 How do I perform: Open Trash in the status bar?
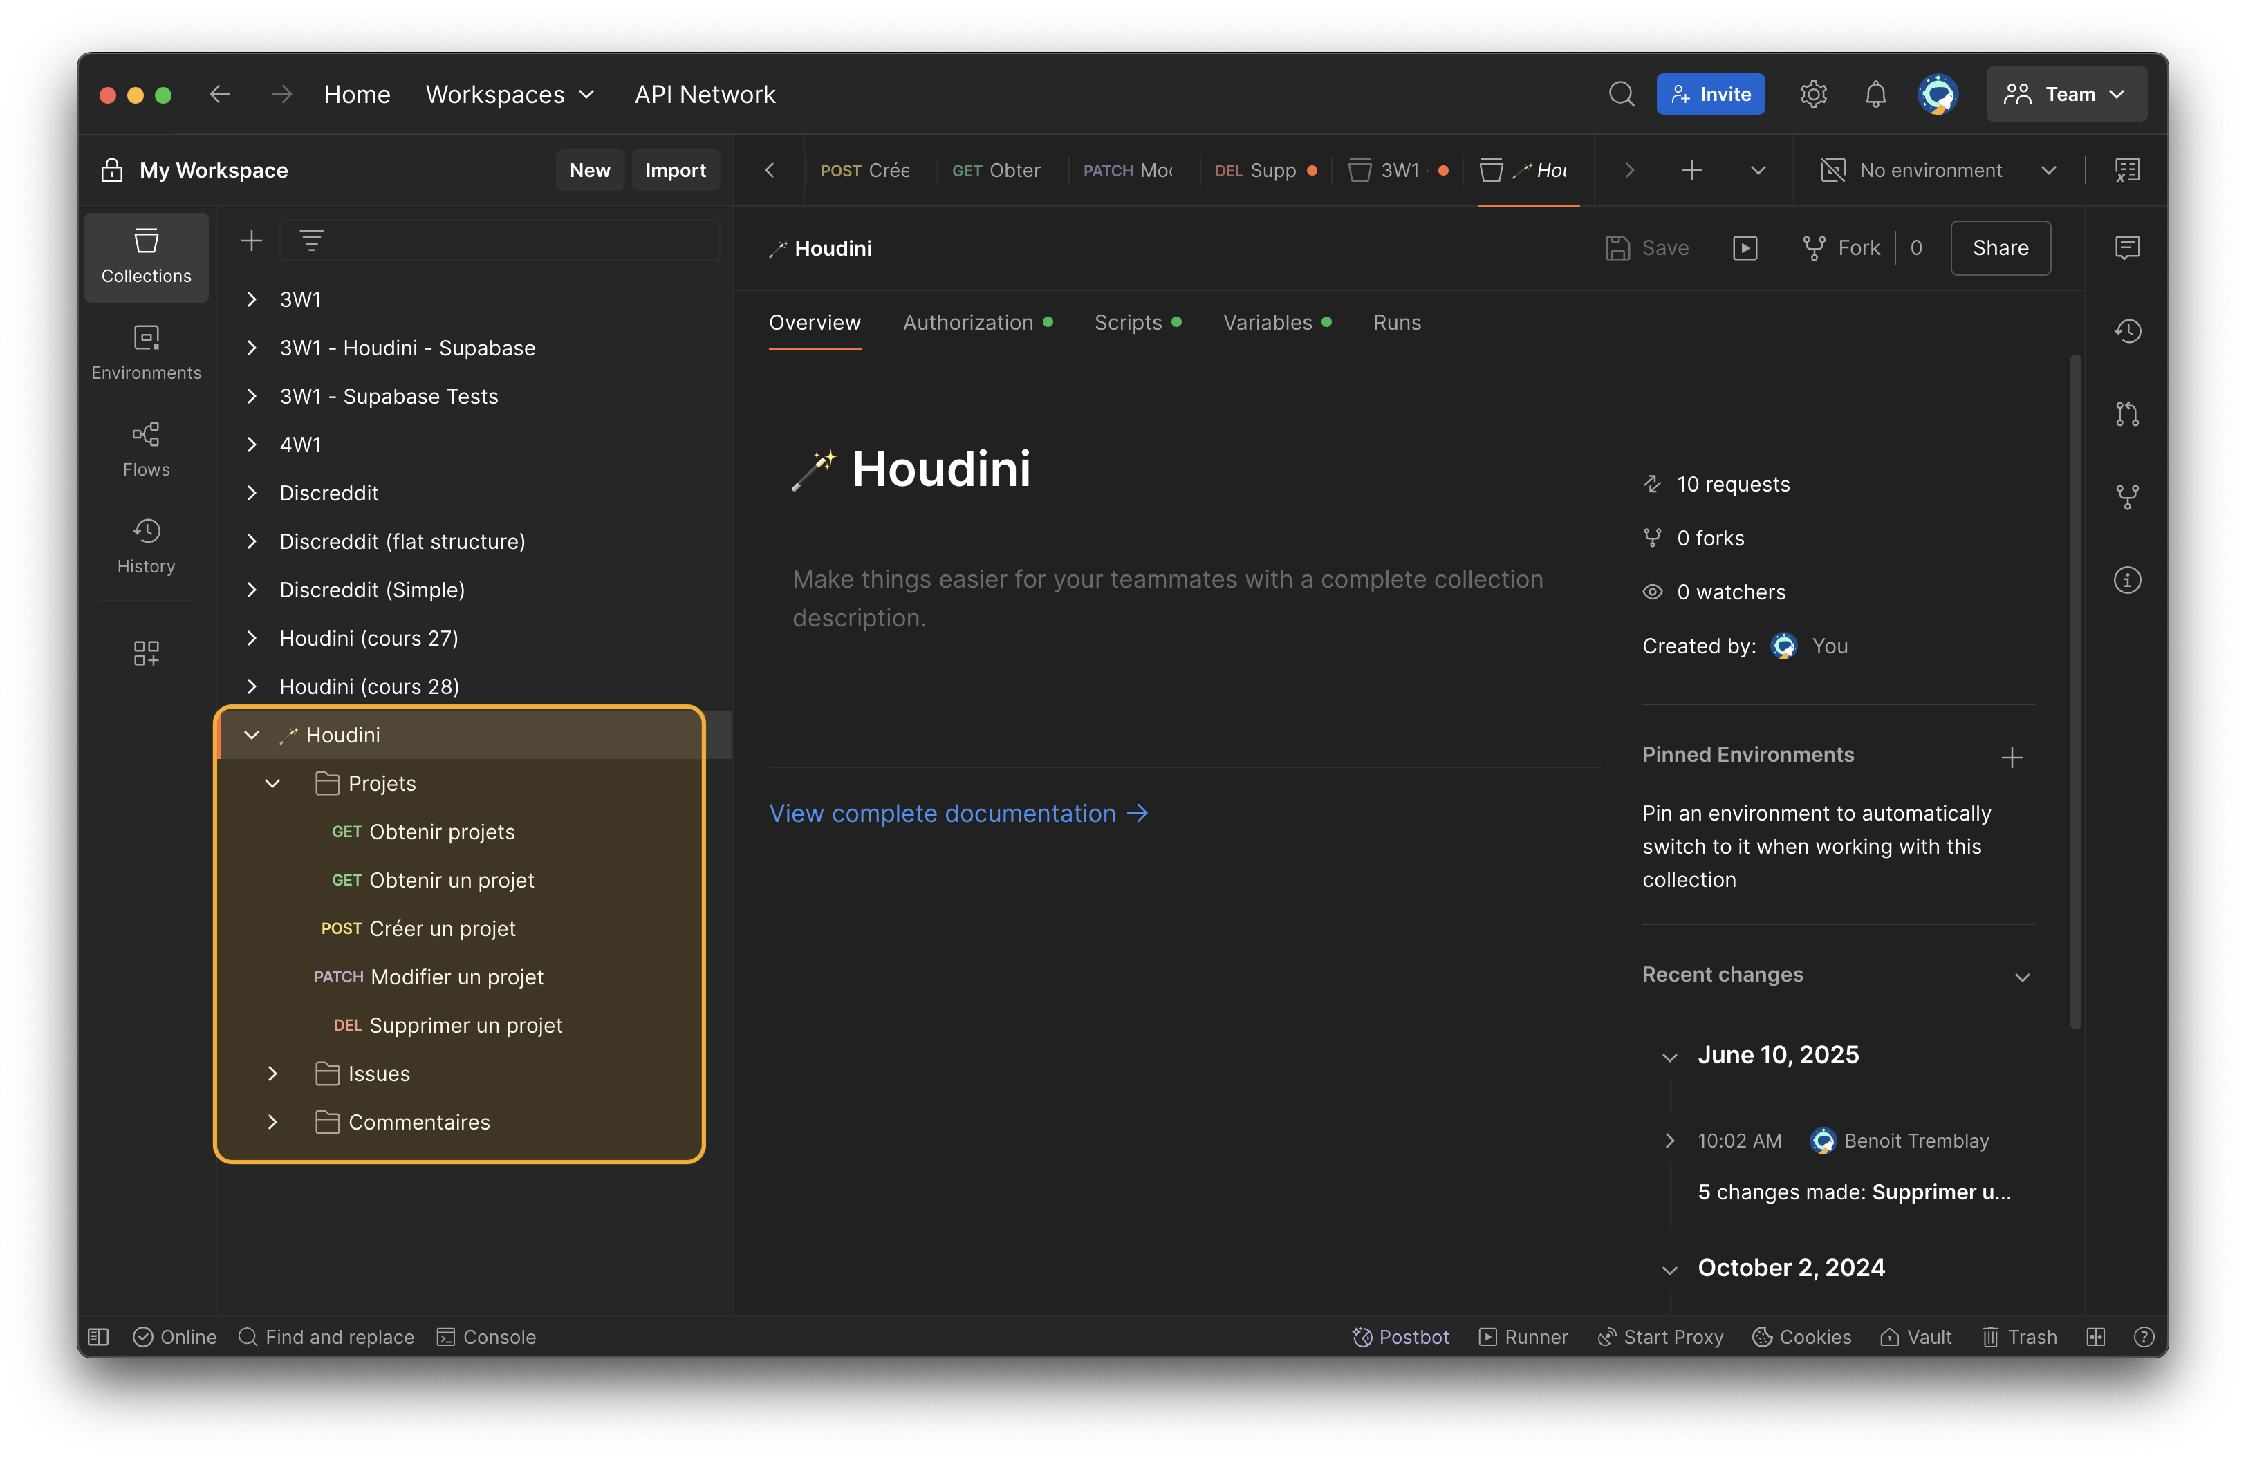[2018, 1336]
